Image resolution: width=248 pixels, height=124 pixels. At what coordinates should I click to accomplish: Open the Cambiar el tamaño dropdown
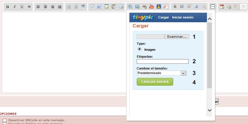(x=161, y=73)
